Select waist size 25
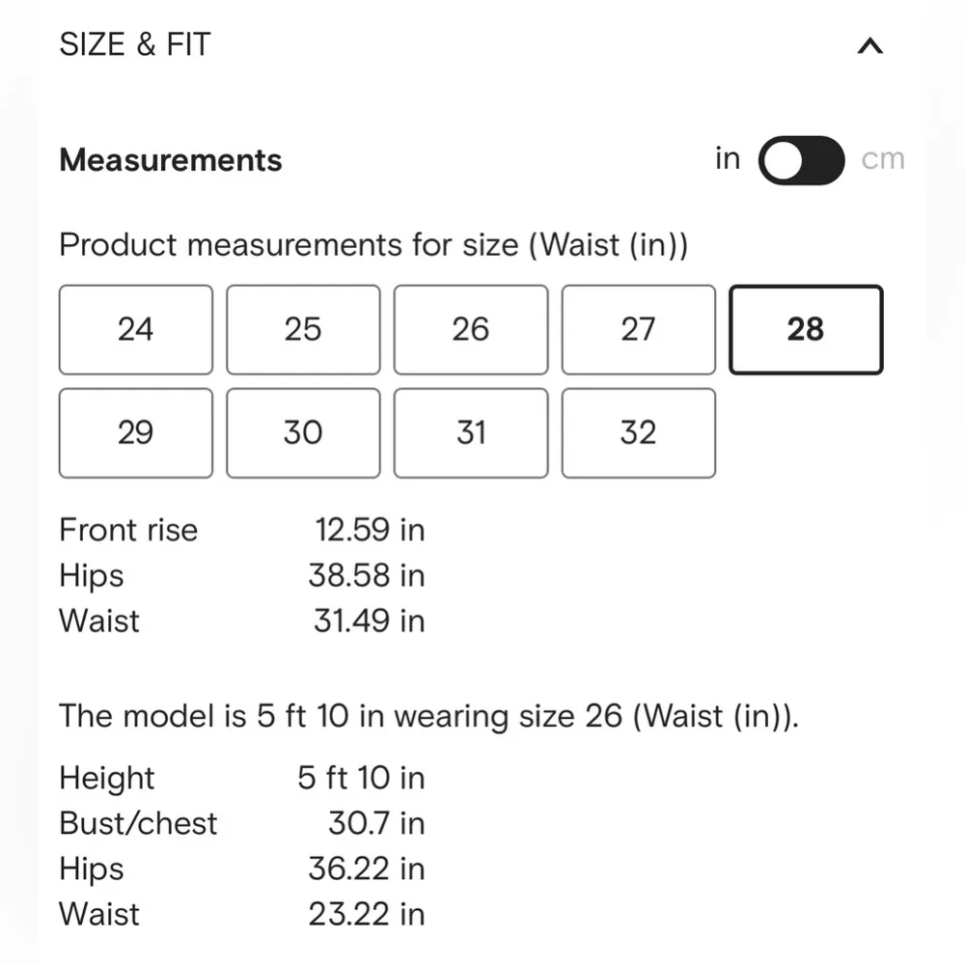 pyautogui.click(x=303, y=329)
